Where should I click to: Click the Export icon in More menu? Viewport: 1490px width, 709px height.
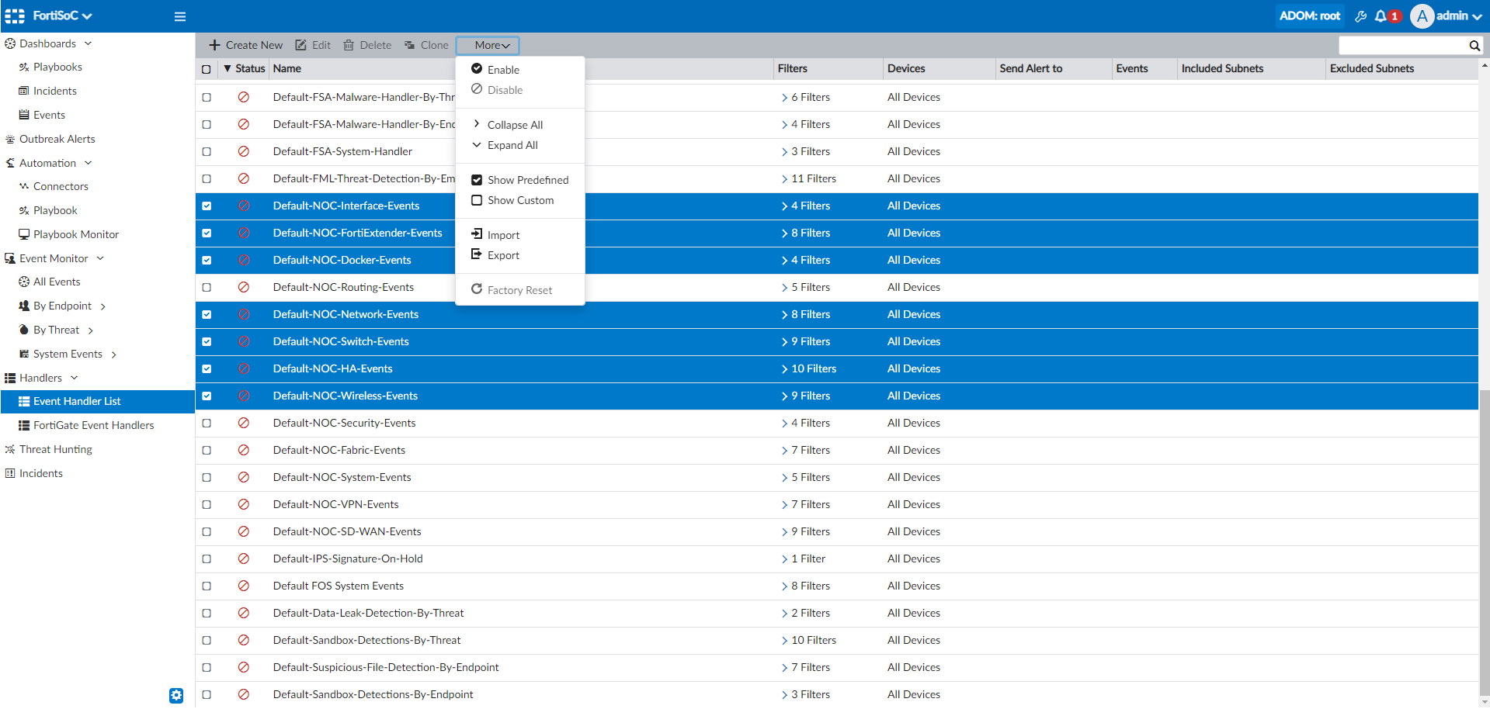tap(477, 254)
